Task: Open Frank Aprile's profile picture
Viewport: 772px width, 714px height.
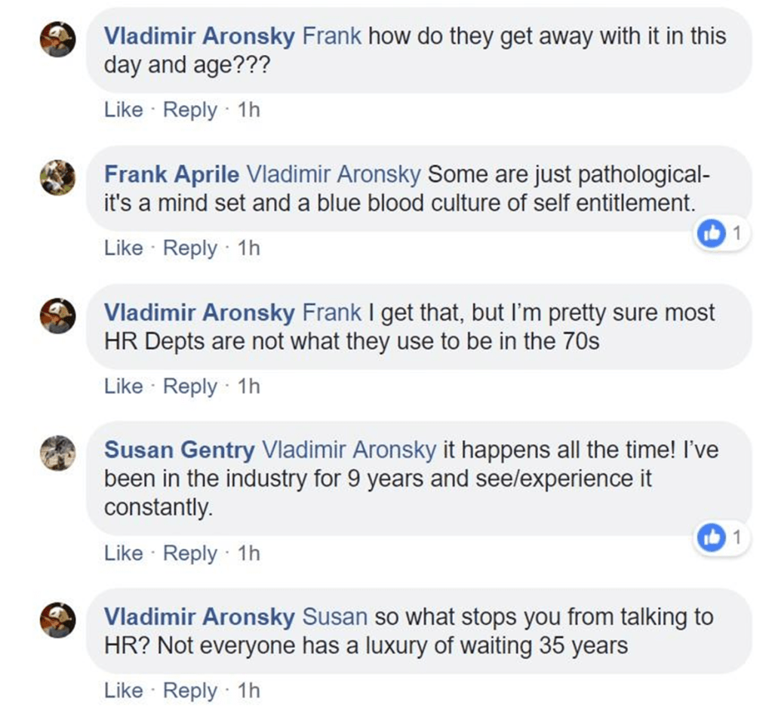Action: pyautogui.click(x=57, y=178)
